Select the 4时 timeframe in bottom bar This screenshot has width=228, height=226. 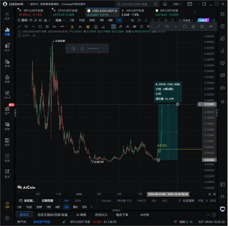tap(58, 207)
